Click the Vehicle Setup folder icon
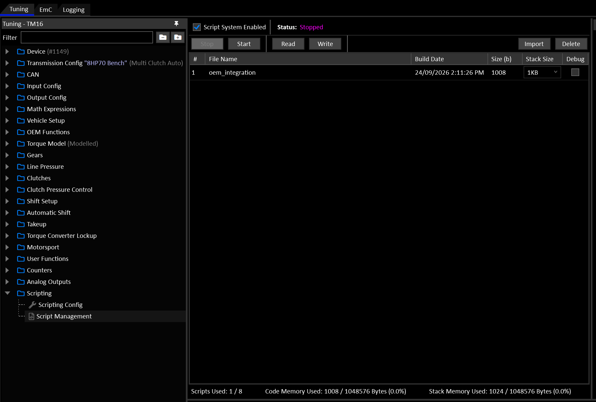 pyautogui.click(x=21, y=120)
